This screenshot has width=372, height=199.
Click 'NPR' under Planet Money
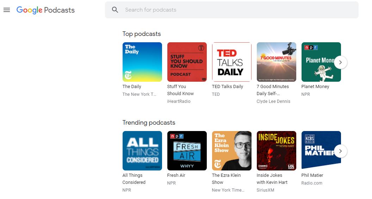pos(305,94)
